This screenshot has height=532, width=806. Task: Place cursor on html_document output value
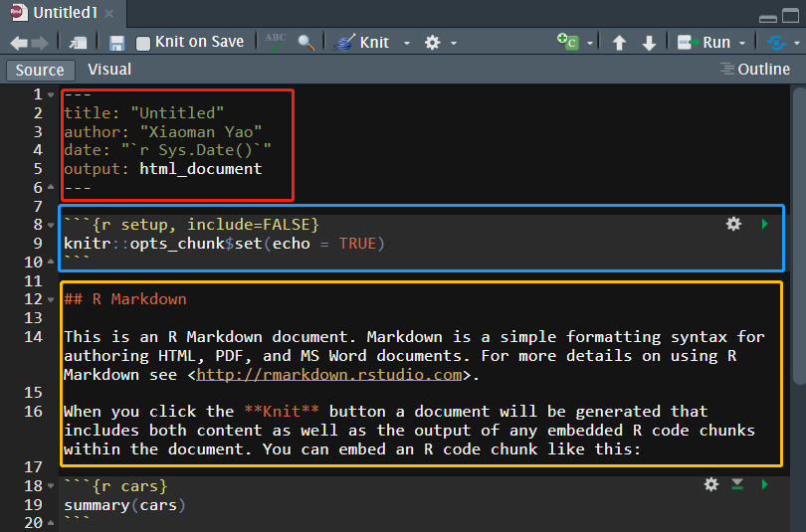click(x=201, y=169)
